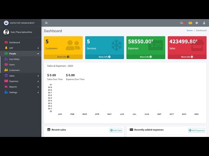Click the Add Sale button
The width and height of the screenshot is (209, 156).
(116, 130)
